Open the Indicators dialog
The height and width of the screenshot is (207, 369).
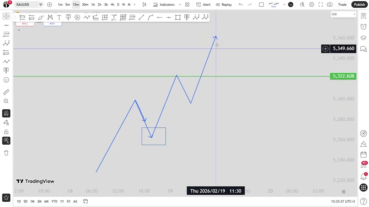(164, 5)
